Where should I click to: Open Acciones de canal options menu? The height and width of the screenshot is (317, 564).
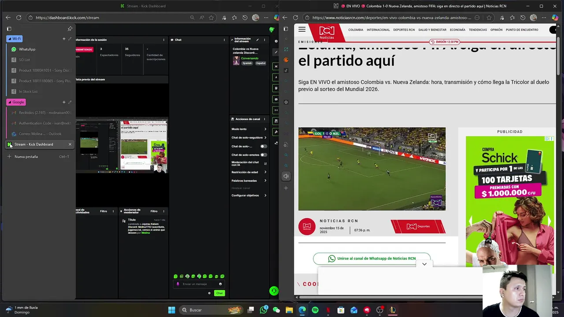coord(264,119)
